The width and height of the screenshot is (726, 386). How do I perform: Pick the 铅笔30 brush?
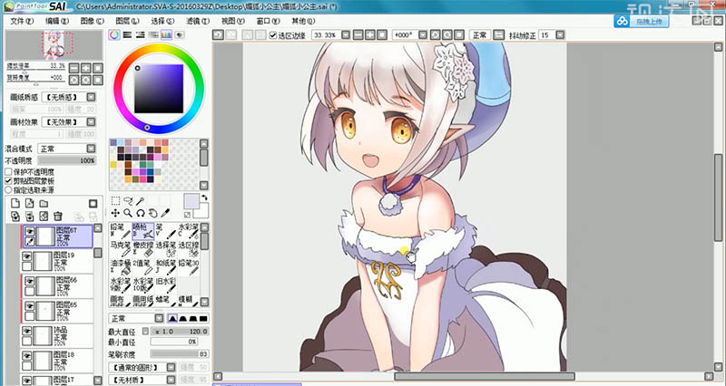(189, 266)
